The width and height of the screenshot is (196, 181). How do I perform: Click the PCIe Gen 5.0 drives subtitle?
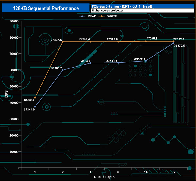point(122,6)
